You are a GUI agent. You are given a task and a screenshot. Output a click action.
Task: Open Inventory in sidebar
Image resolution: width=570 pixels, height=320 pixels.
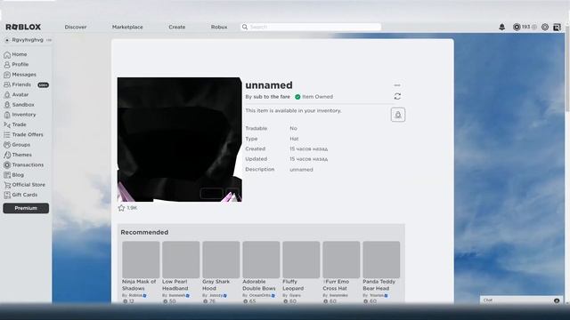[20, 115]
